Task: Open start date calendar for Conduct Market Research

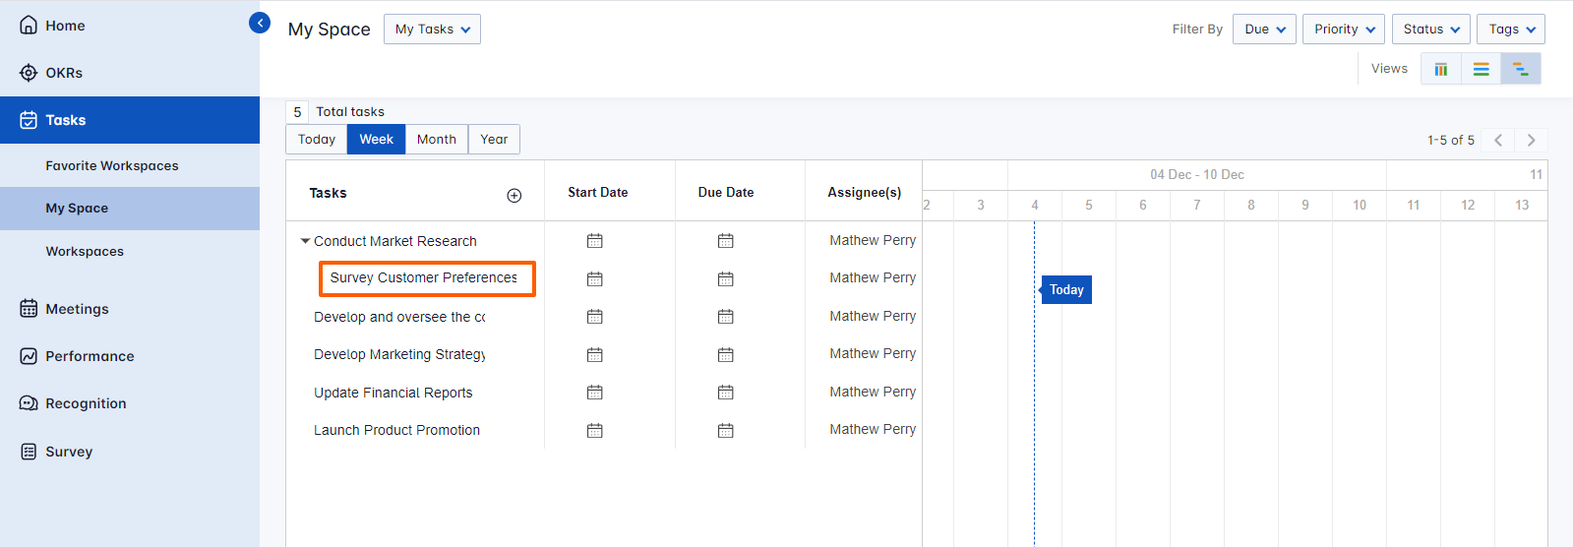Action: (x=595, y=241)
